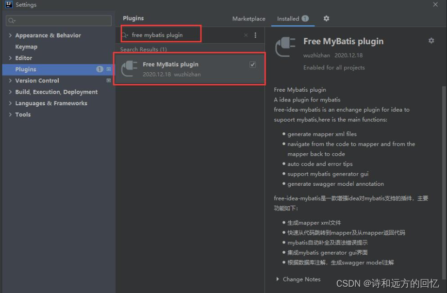Click the Enabled for all projects text
This screenshot has height=293, width=447.
(334, 67)
